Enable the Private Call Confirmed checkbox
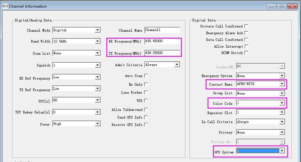301x162 pixels. click(x=246, y=26)
